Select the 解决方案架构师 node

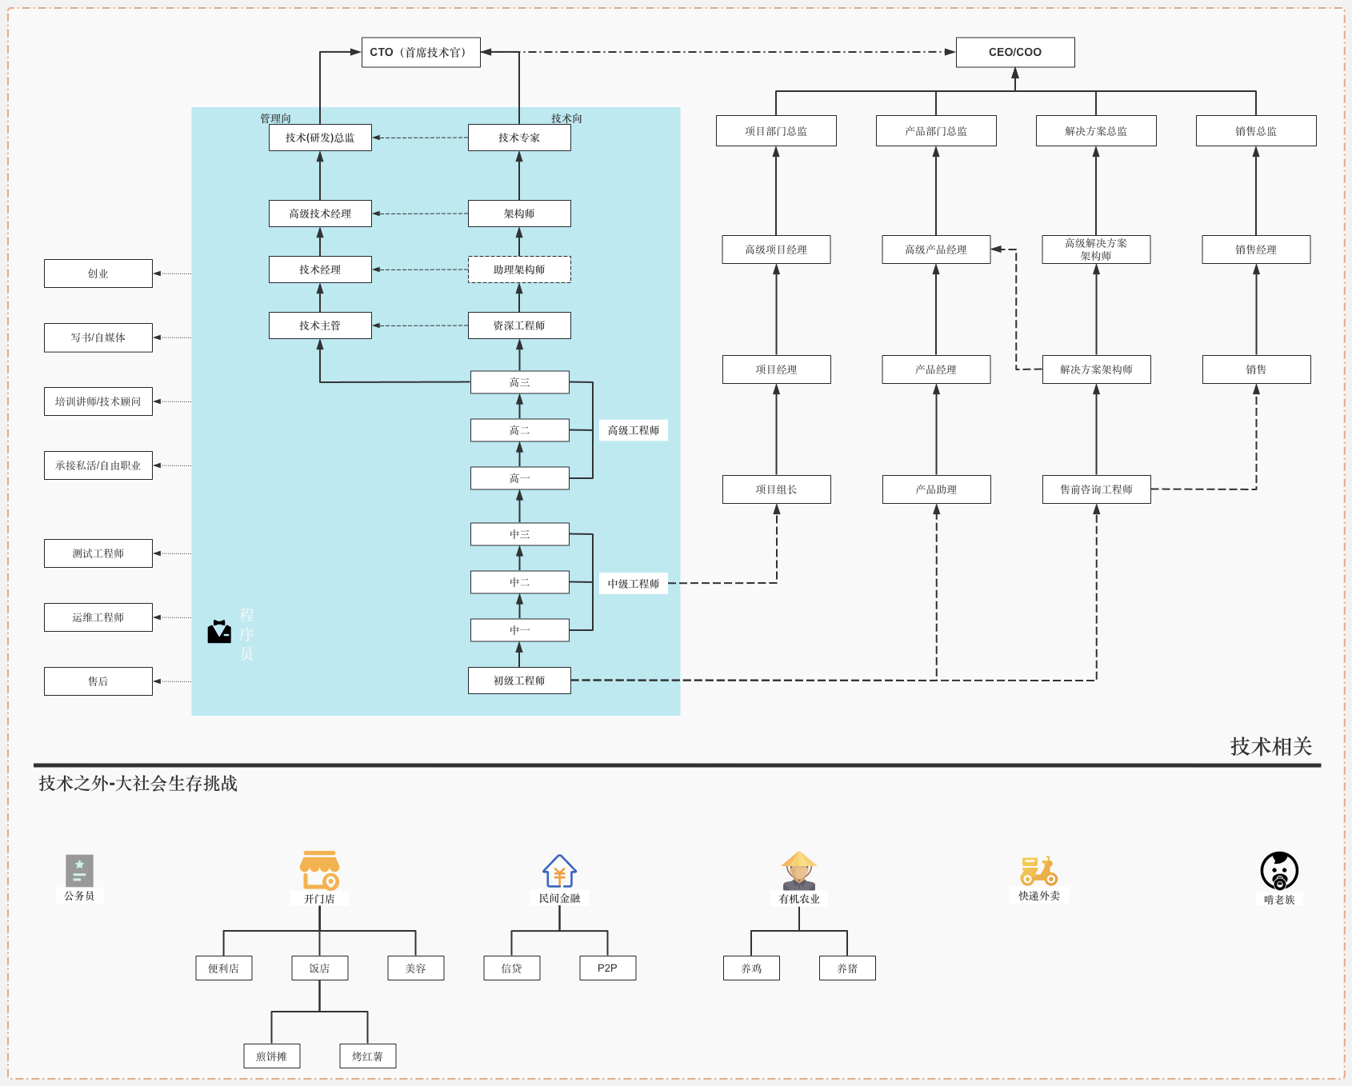pos(1096,369)
